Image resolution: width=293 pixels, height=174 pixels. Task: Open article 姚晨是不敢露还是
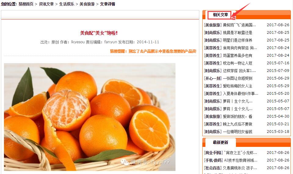tap(237, 33)
